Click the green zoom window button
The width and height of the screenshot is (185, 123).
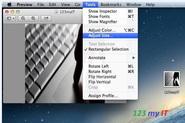(18, 12)
